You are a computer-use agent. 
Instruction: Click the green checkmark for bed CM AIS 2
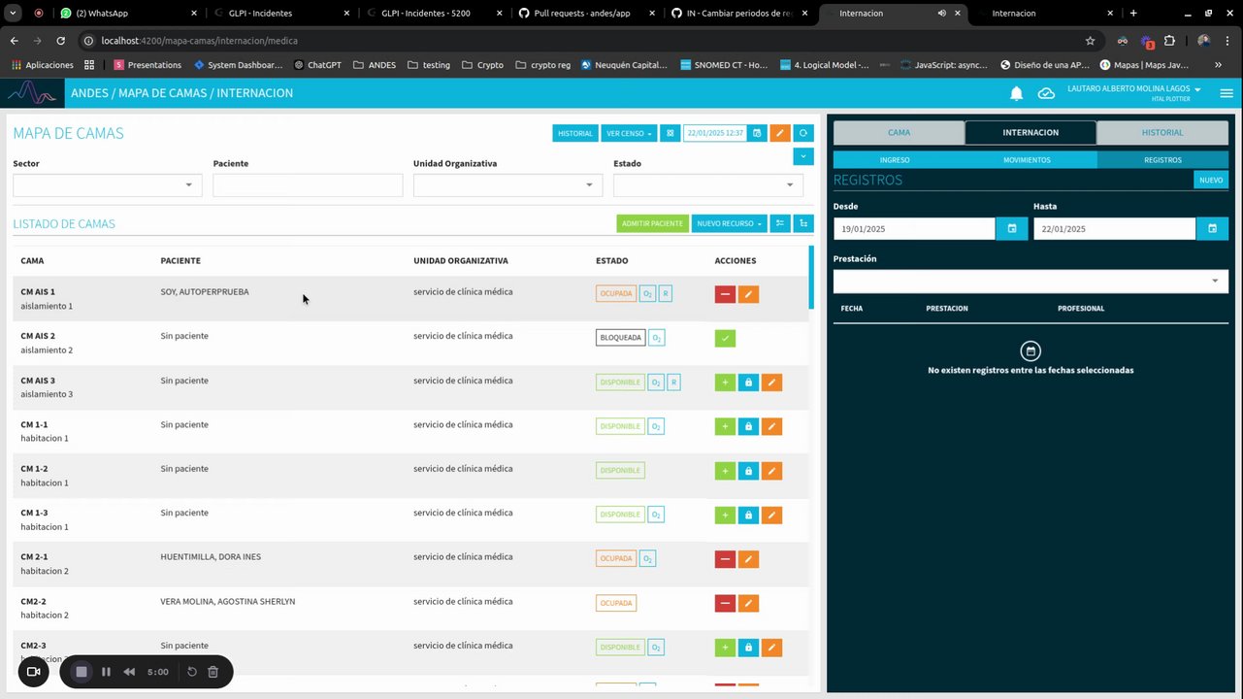coord(725,338)
